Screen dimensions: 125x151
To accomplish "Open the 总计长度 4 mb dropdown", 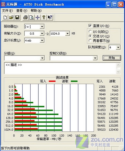I will pyautogui.click(x=42, y=40).
